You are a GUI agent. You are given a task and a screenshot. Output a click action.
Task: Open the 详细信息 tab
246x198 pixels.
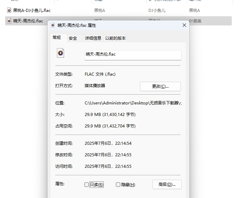point(93,38)
